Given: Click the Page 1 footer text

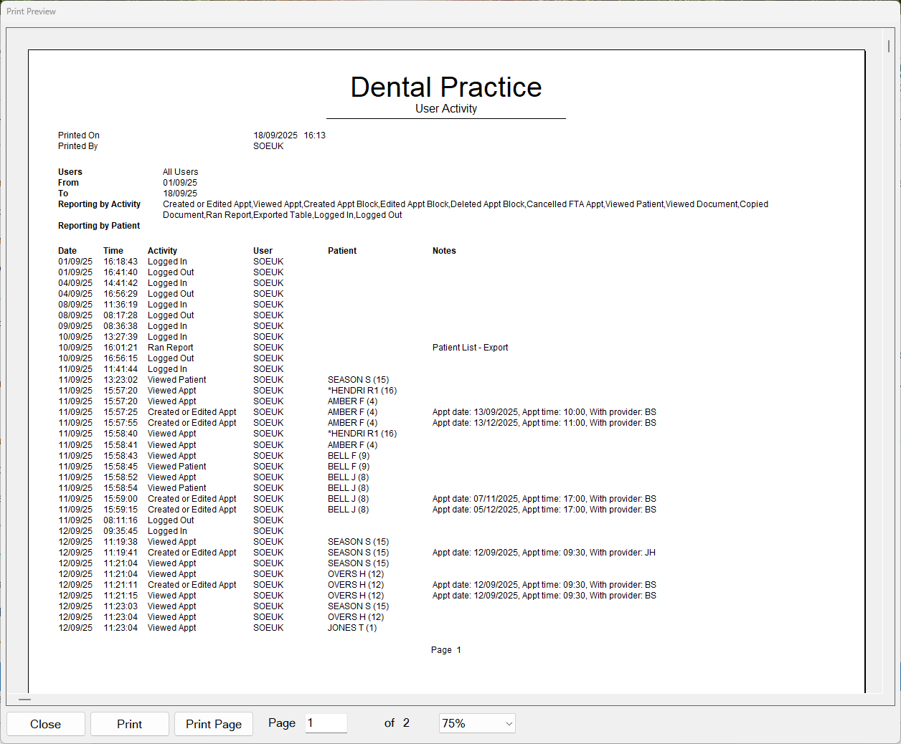Looking at the screenshot, I should [445, 650].
